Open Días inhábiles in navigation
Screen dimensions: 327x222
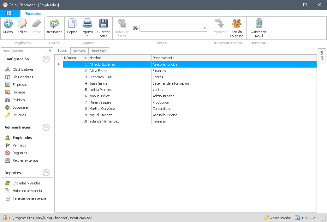point(23,77)
